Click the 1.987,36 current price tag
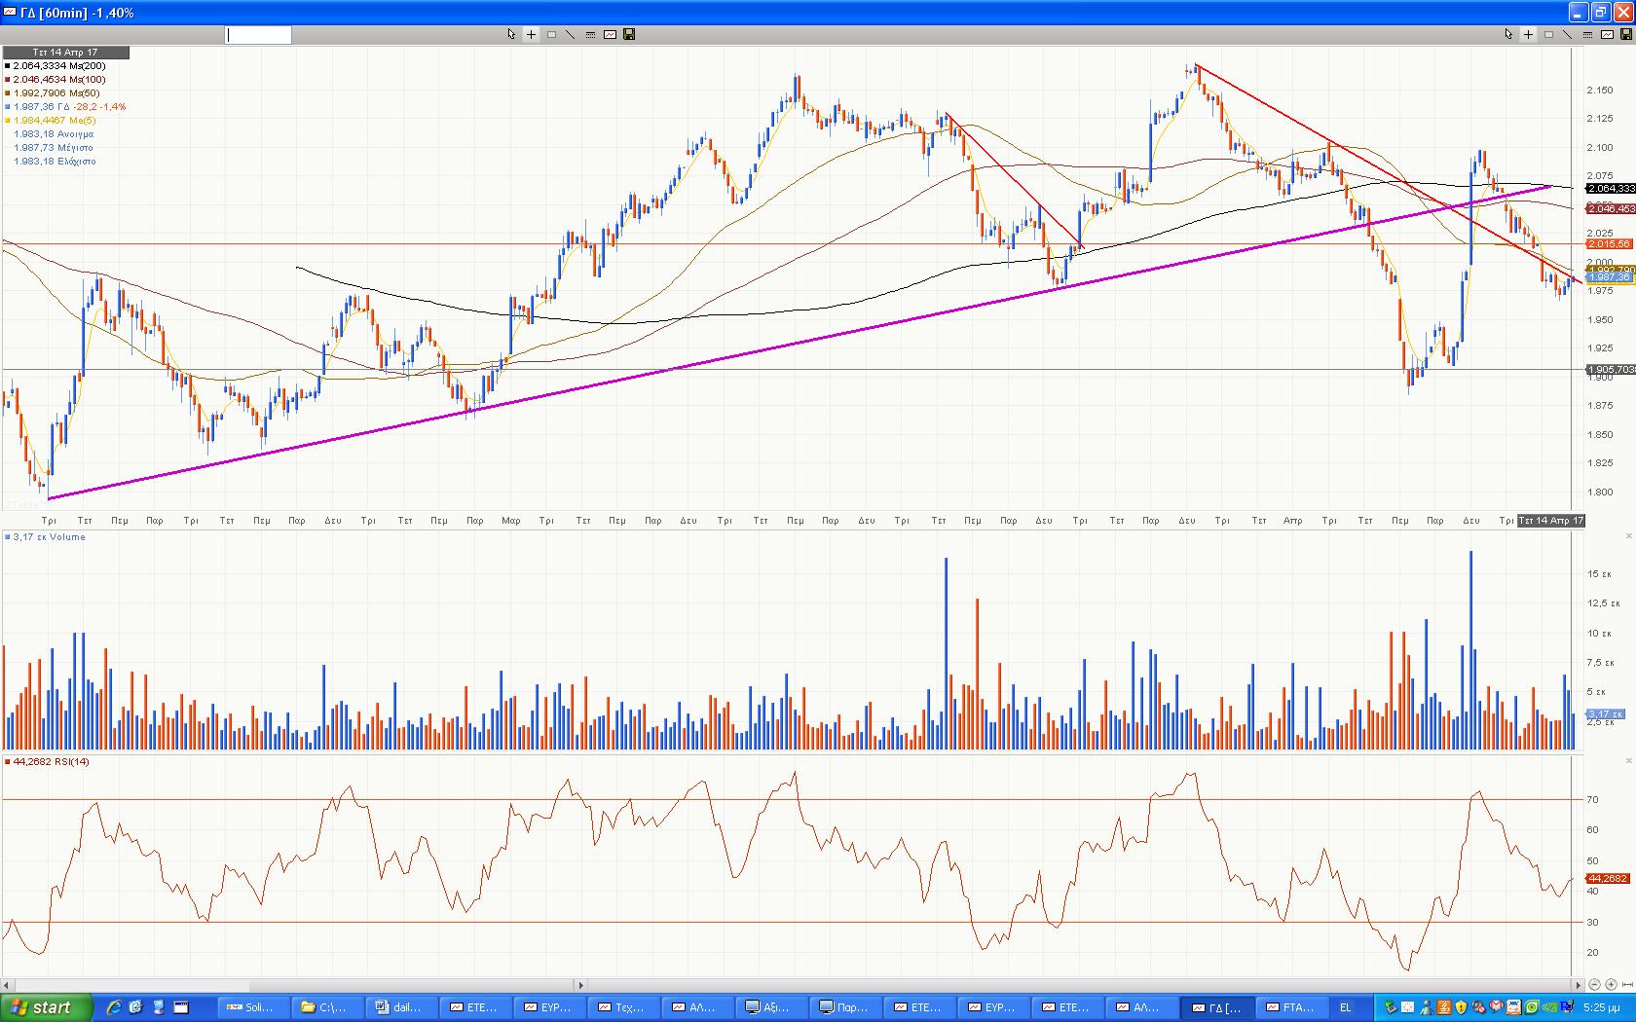The height and width of the screenshot is (1022, 1636). (x=1609, y=277)
